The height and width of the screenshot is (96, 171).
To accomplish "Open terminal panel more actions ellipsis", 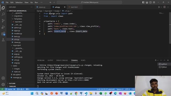I will [x=161, y=60].
